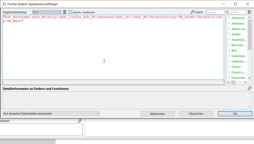Open the Ergebnisdatentyp Text dropdown
The width and height of the screenshot is (254, 144).
pyautogui.click(x=47, y=12)
